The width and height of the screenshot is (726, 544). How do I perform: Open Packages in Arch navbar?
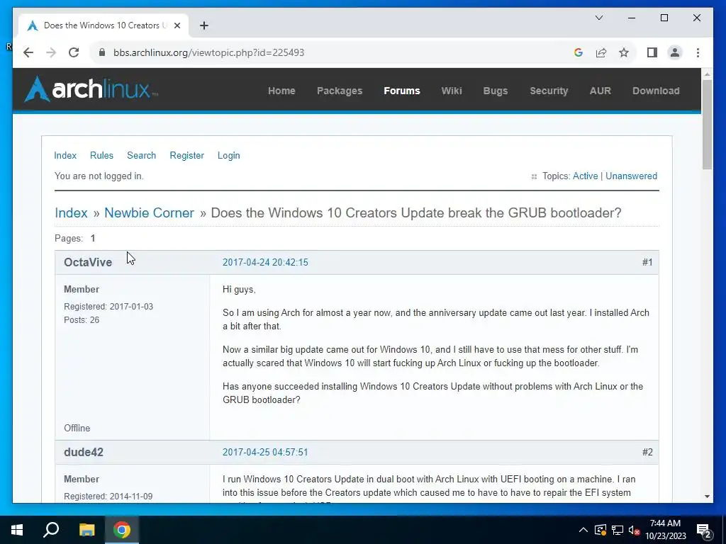point(340,91)
